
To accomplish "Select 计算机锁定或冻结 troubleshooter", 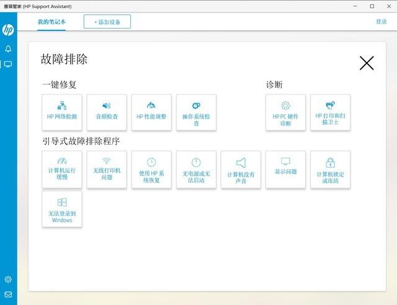I will tap(330, 169).
